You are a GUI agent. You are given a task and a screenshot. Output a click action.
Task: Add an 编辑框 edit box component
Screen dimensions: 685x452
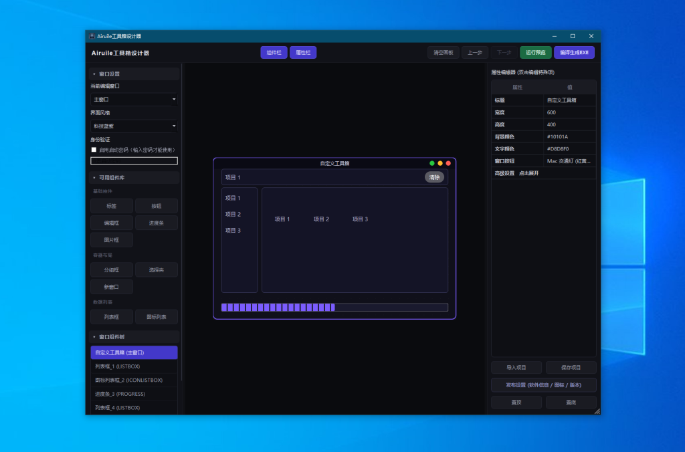[x=112, y=223]
